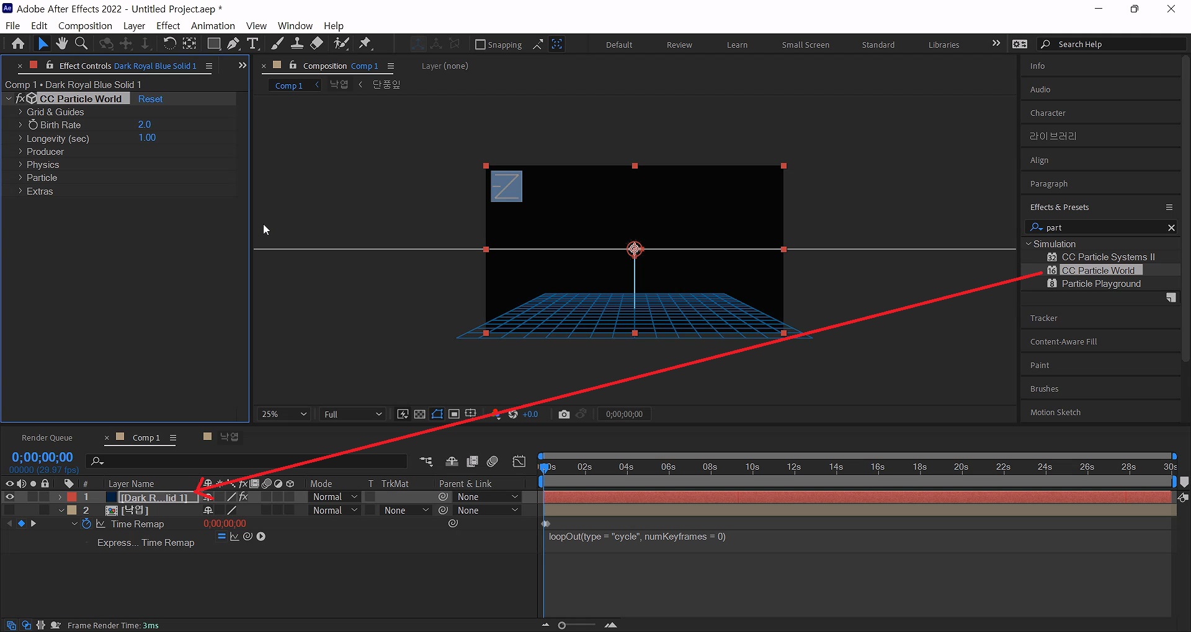
Task: Switch to Small Screen workspace
Action: (x=805, y=45)
